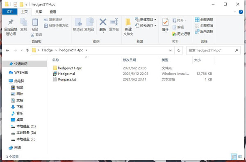The width and height of the screenshot is (246, 162).
Task: Click Select all (全部选择)
Action: [x=204, y=20]
